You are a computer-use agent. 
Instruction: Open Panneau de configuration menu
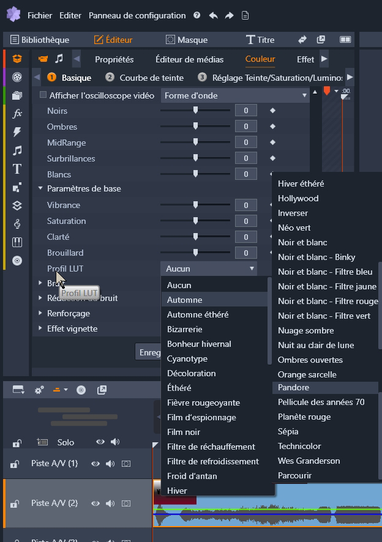pyautogui.click(x=137, y=15)
